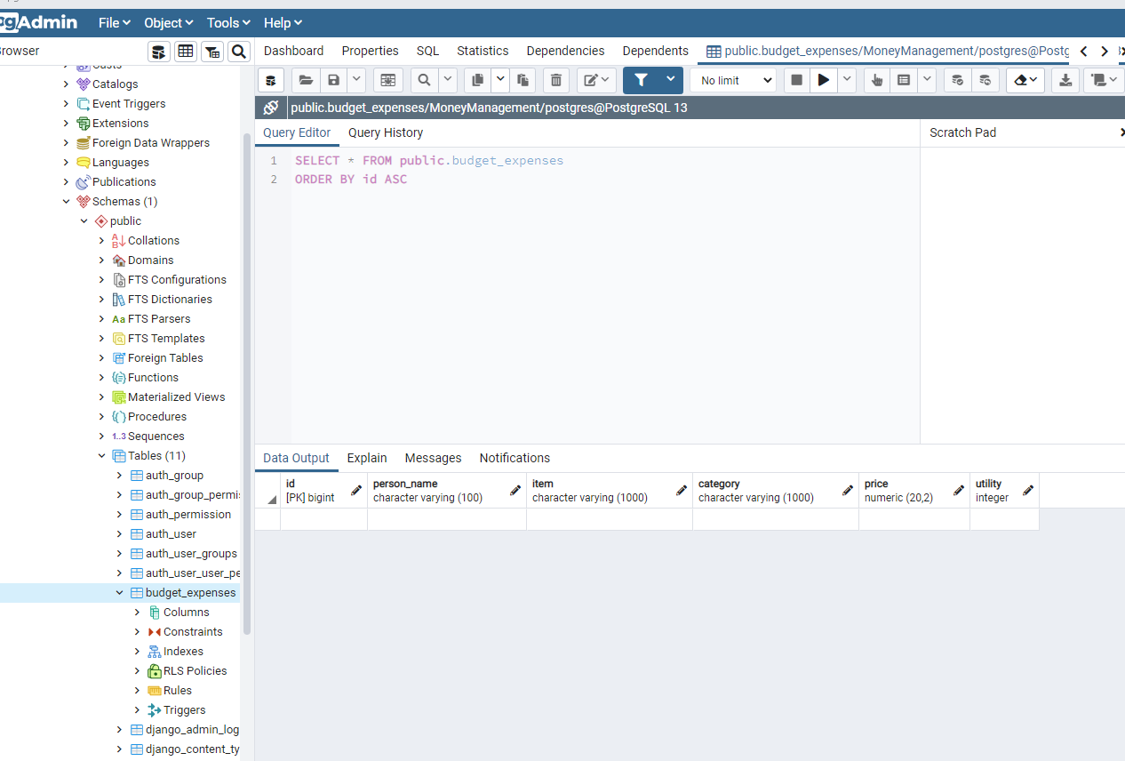Open the Tools menu
1125x761 pixels.
pos(228,22)
